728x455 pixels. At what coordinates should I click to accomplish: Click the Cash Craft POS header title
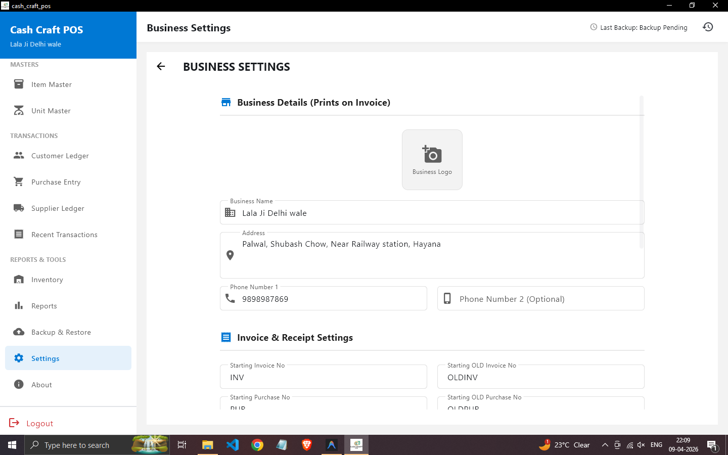47,30
